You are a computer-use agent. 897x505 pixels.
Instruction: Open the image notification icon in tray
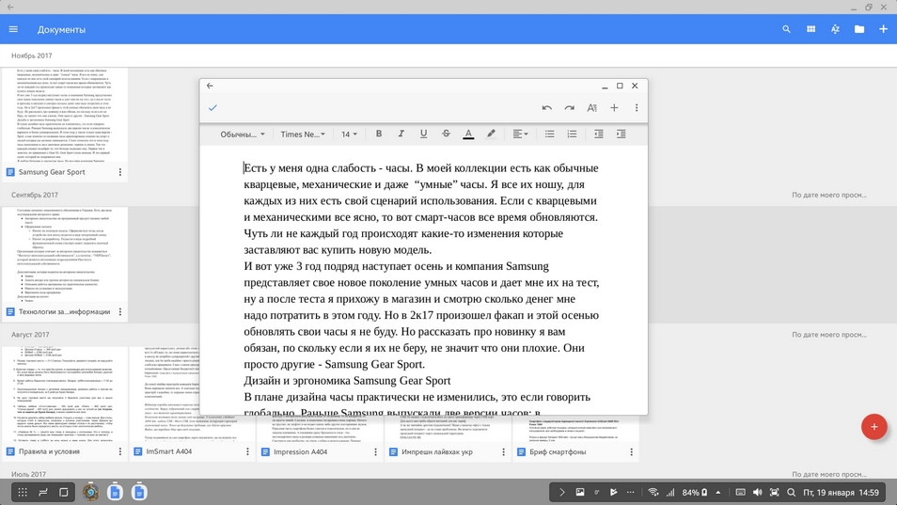[579, 492]
